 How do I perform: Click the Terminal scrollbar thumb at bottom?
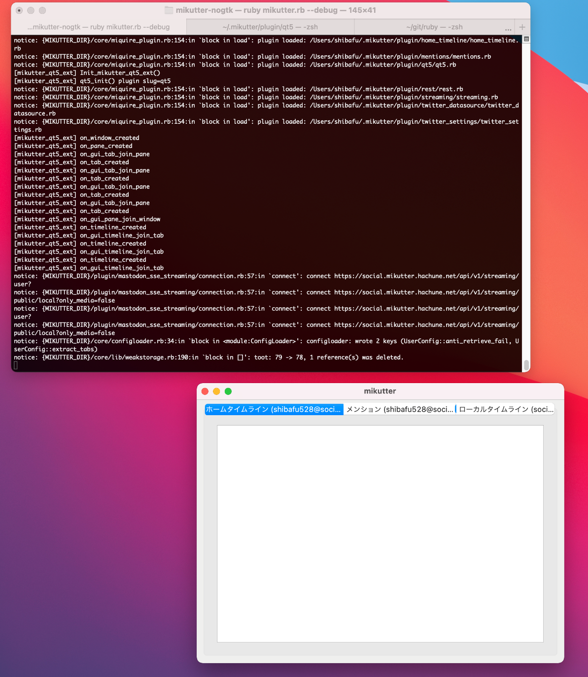pyautogui.click(x=526, y=365)
